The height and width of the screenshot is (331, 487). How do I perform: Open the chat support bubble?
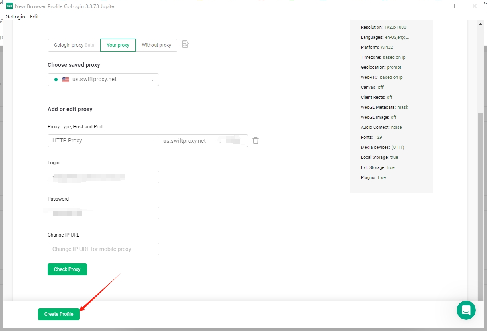point(466,310)
